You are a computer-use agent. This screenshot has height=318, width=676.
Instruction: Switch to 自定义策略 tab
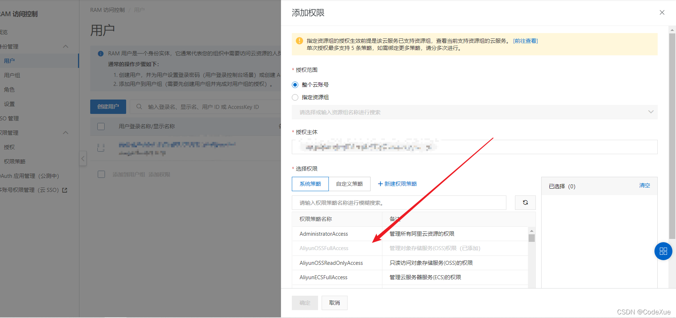click(x=349, y=184)
